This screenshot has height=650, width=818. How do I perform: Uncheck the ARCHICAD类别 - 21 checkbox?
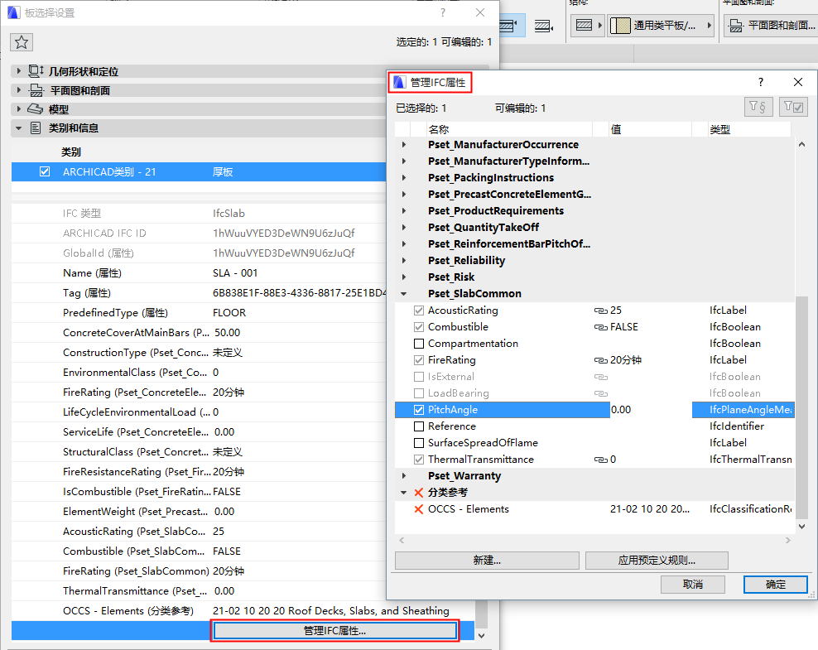(x=44, y=171)
